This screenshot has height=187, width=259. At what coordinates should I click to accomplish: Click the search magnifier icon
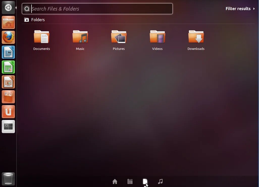[x=27, y=9]
